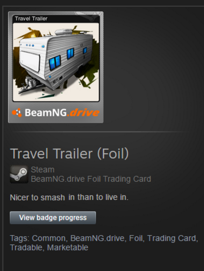Image resolution: width=204 pixels, height=271 pixels.
Task: Click the Steam text label
Action: point(43,169)
